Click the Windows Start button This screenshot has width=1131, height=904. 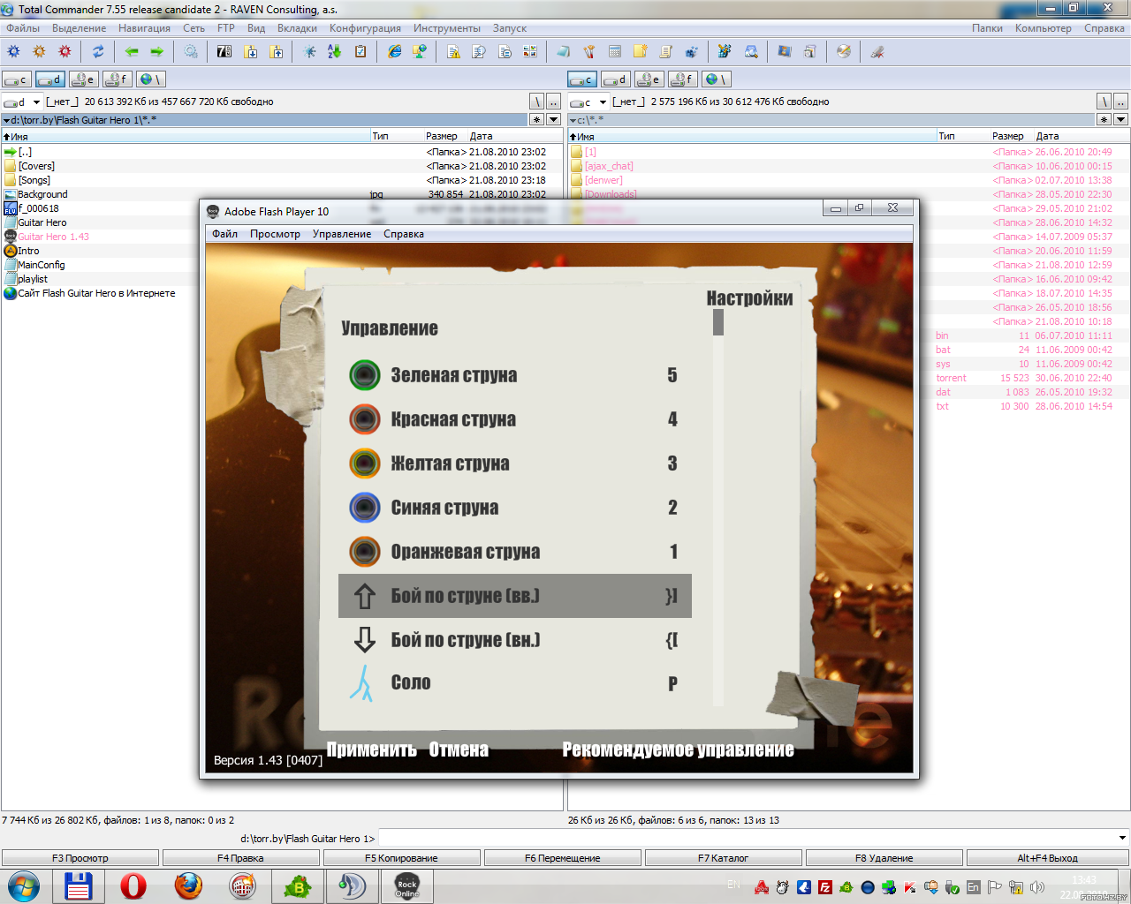[24, 885]
